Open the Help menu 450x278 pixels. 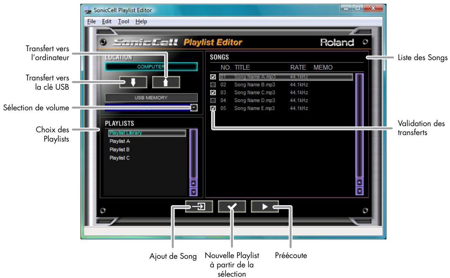coord(141,21)
